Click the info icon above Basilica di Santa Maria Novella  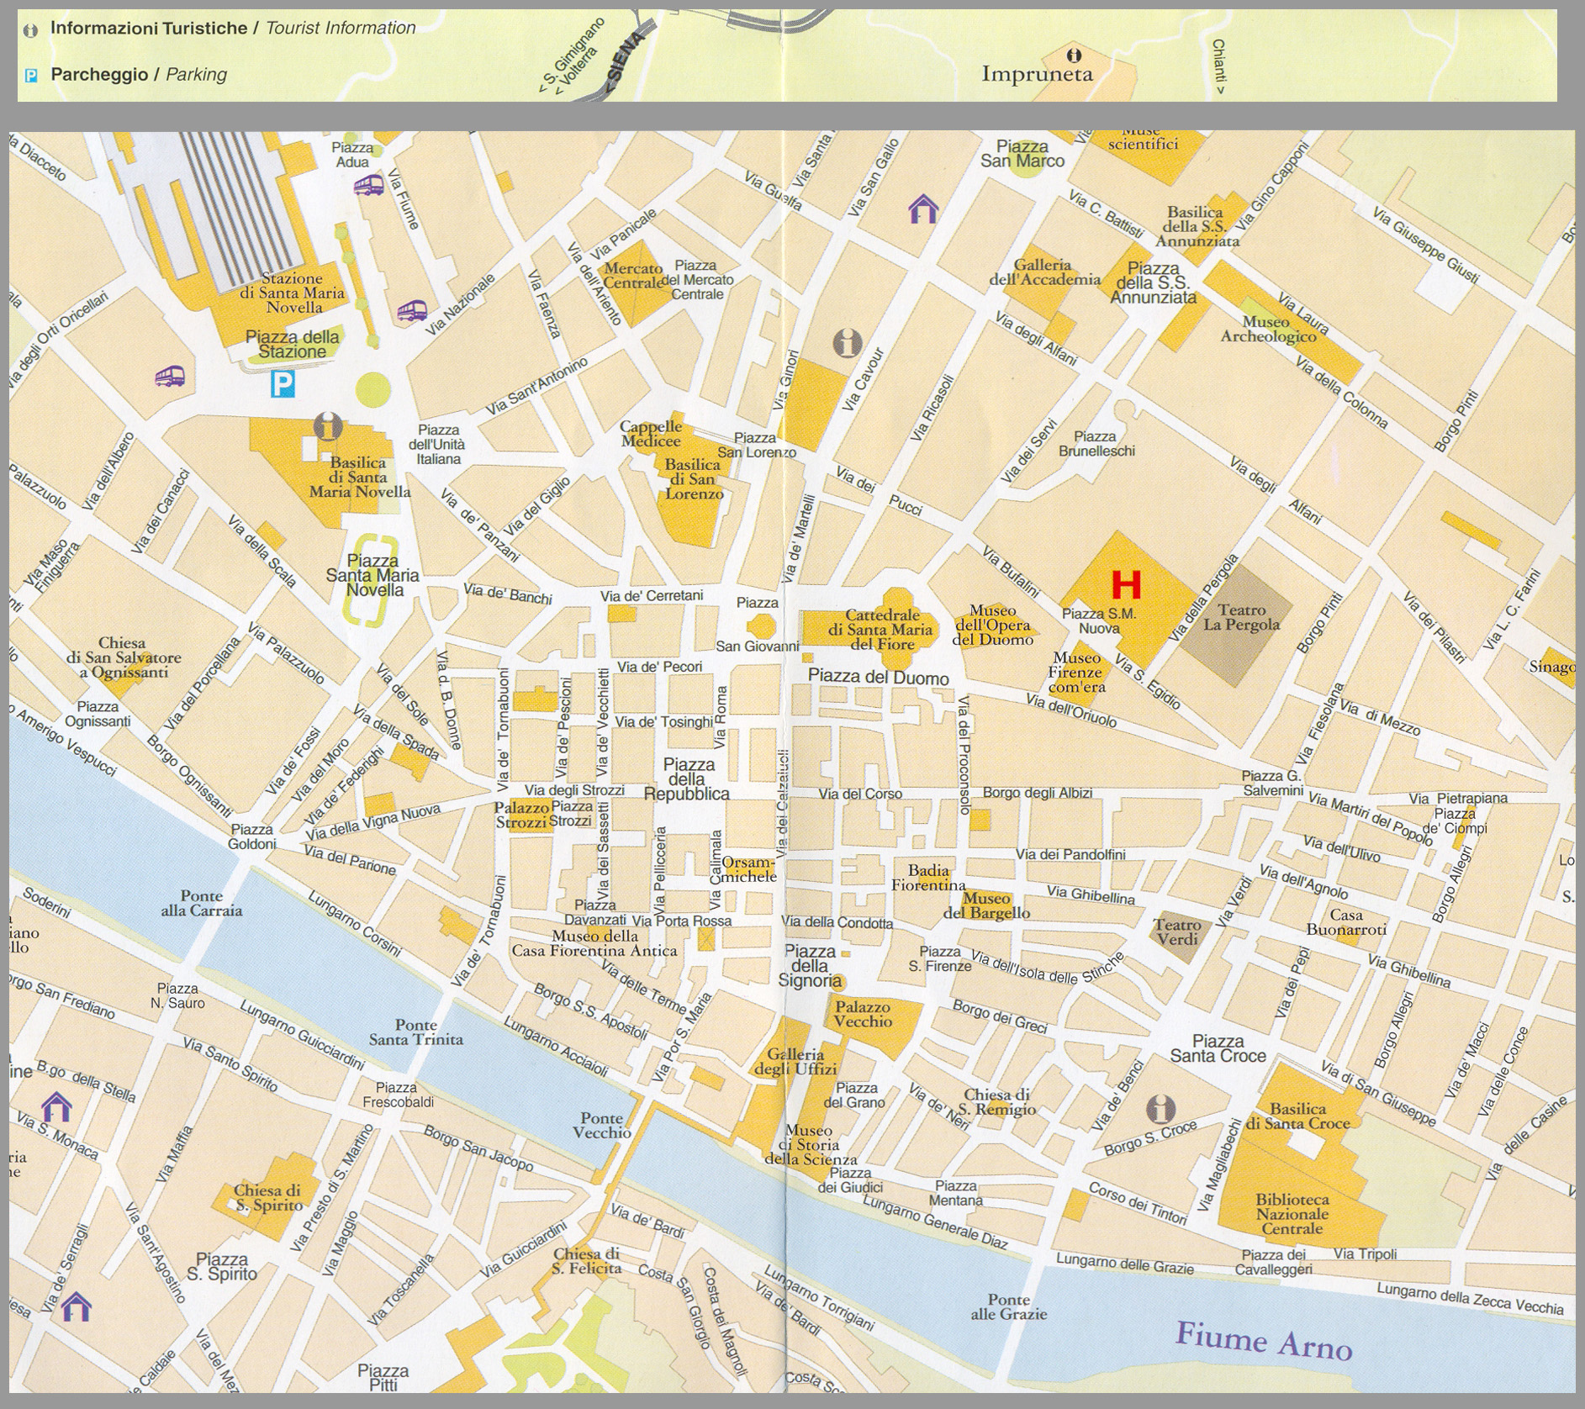click(x=328, y=426)
